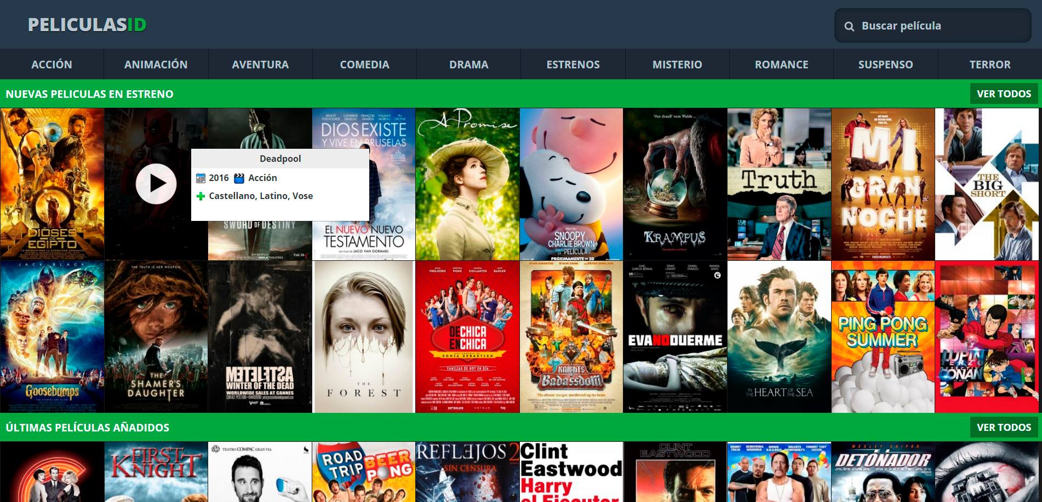Image resolution: width=1042 pixels, height=502 pixels.
Task: Open the Ping Pong Summer poster
Action: click(x=883, y=337)
